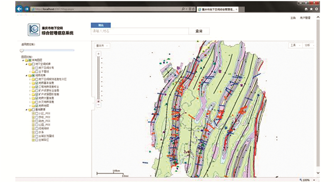
Task: Collapse the 地下空间成果 tree node
Action: [27, 64]
